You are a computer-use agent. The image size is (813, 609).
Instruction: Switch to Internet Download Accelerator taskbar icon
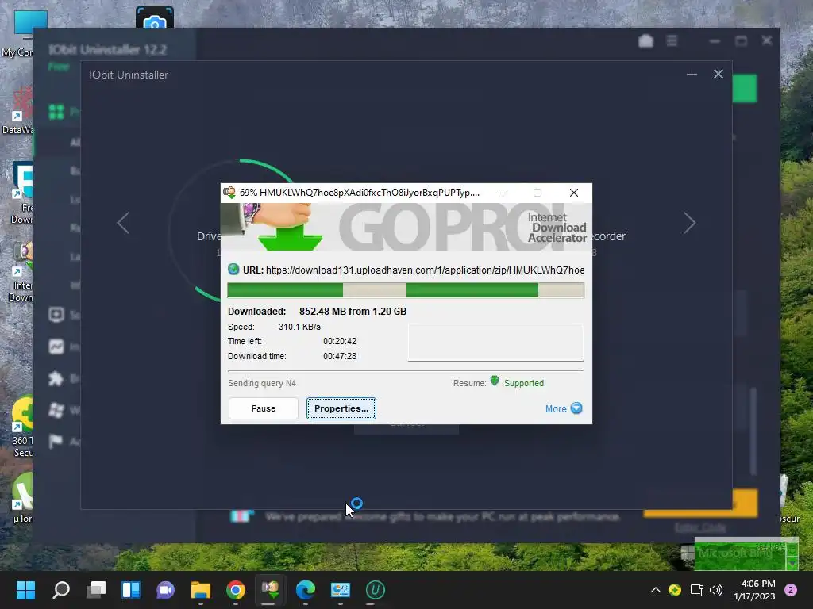[270, 590]
